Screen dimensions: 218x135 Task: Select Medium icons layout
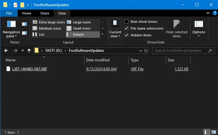47,28
